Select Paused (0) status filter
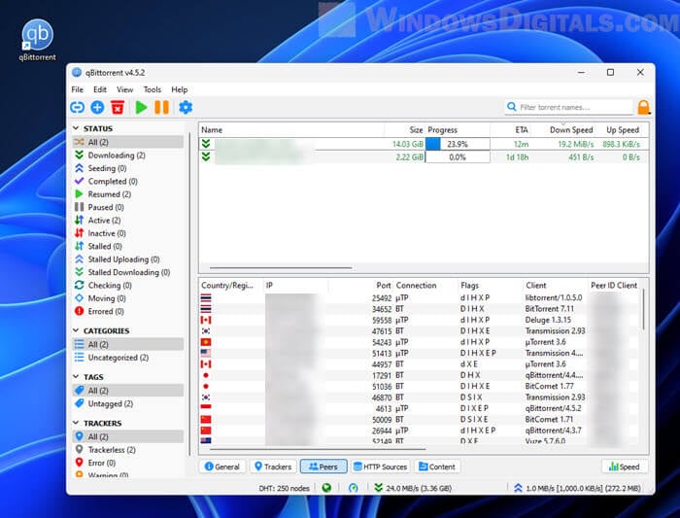Screen dimensions: 680x518 coord(128,207)
